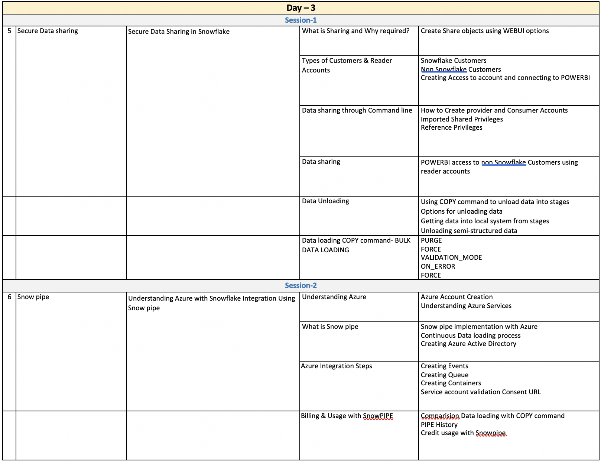The height and width of the screenshot is (463, 601).
Task: Click "Azure Account Creation" text
Action: pyautogui.click(x=457, y=297)
